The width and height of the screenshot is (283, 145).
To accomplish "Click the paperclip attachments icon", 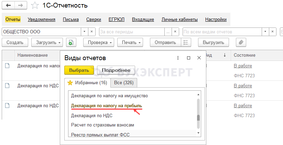I will (x=241, y=43).
